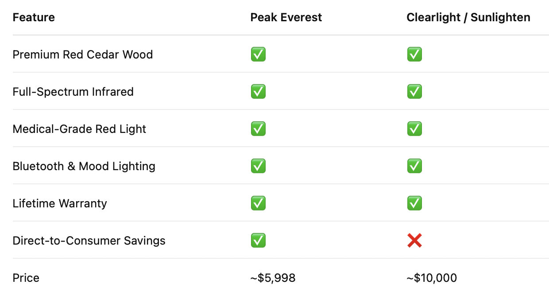
Task: Click Clearlight's Premium Red Cedar Wood checkmark
Action: click(x=414, y=55)
